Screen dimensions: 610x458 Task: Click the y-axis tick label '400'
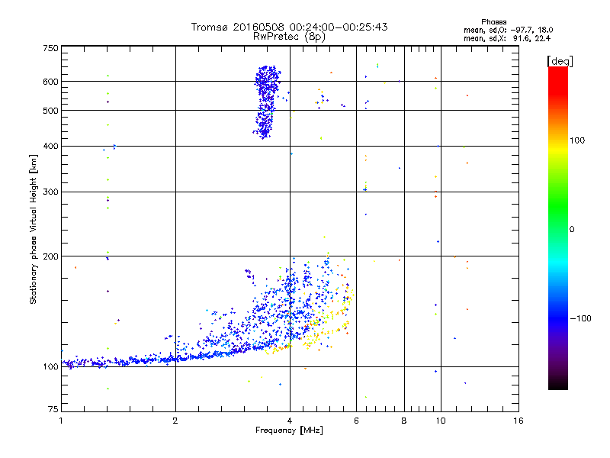[50, 147]
